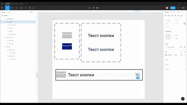Toggle layer visibility eye in Layer section

184,47
